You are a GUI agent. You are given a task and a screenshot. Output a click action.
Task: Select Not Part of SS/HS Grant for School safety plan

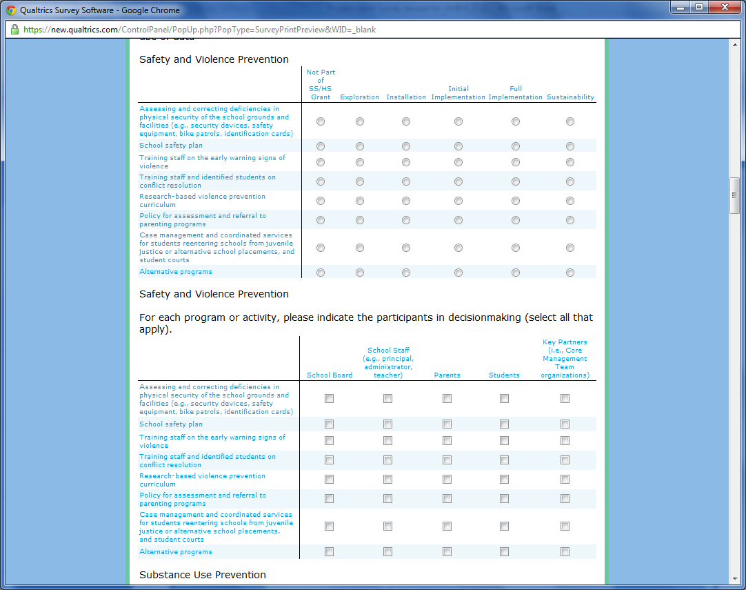[x=321, y=146]
